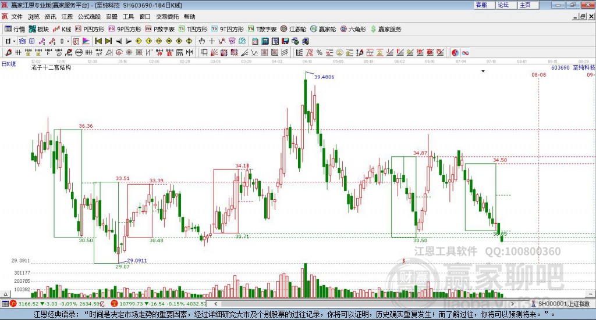Click the small dropdown triangle above chart

tap(483, 71)
